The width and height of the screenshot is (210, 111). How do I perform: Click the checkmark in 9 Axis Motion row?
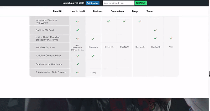pyautogui.click(x=77, y=73)
